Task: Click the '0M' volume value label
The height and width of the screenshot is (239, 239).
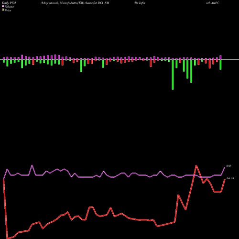Action: (x=228, y=166)
